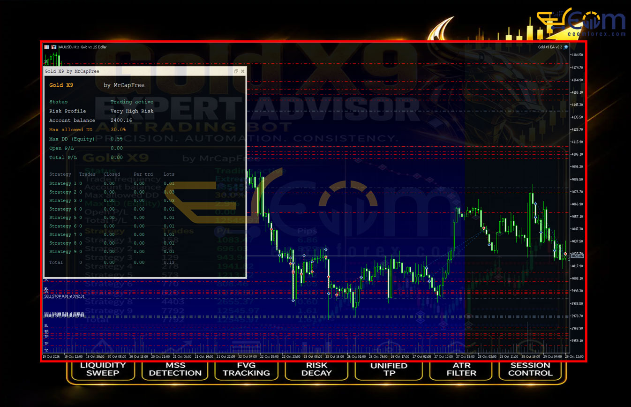Click the XAUUSD, H1 chart title text
The image size is (631, 407).
click(82, 47)
